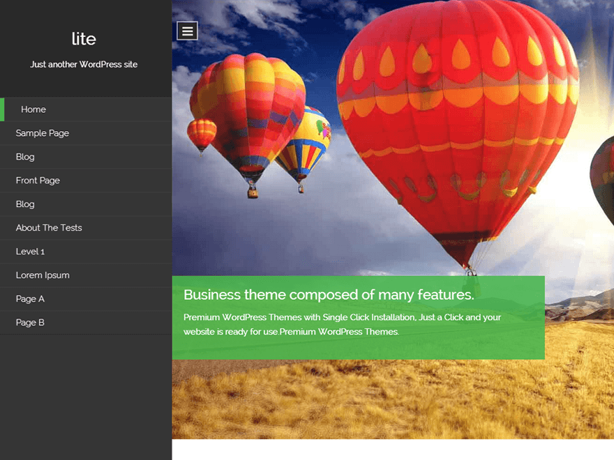Open the navigation toggle at top of banner

tap(186, 30)
